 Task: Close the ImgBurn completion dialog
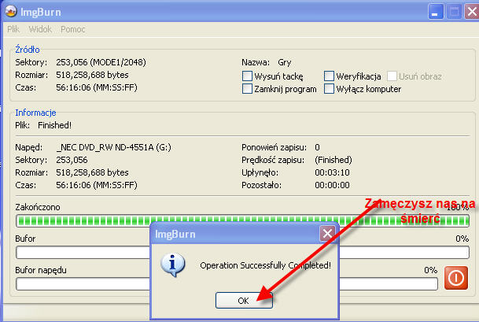[327, 234]
